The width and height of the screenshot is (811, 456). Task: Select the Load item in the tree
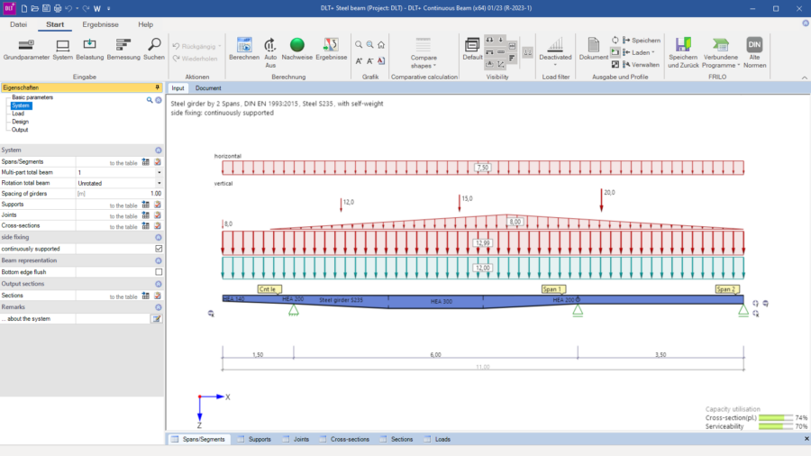click(x=18, y=114)
